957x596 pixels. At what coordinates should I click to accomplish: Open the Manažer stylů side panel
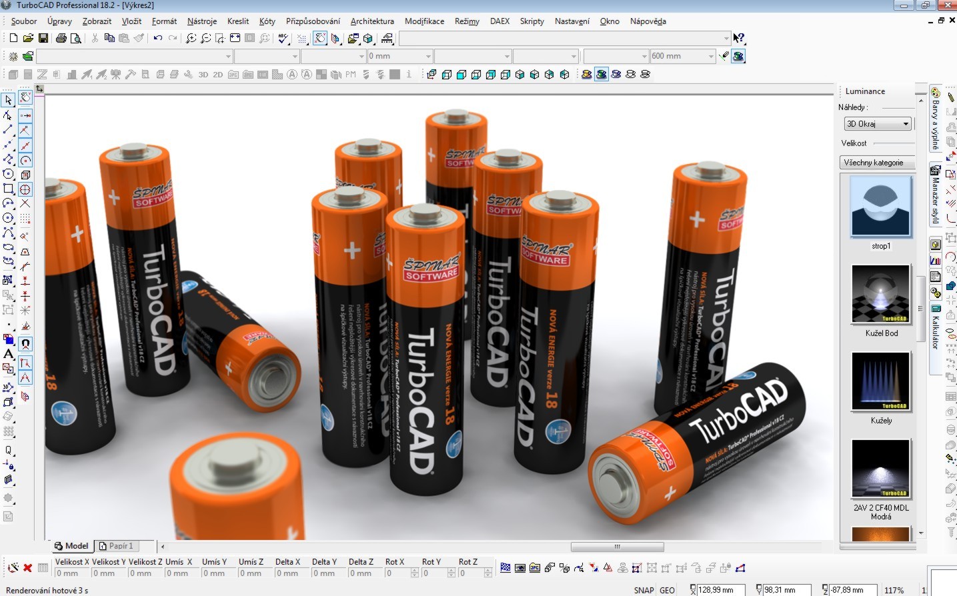[x=936, y=195]
